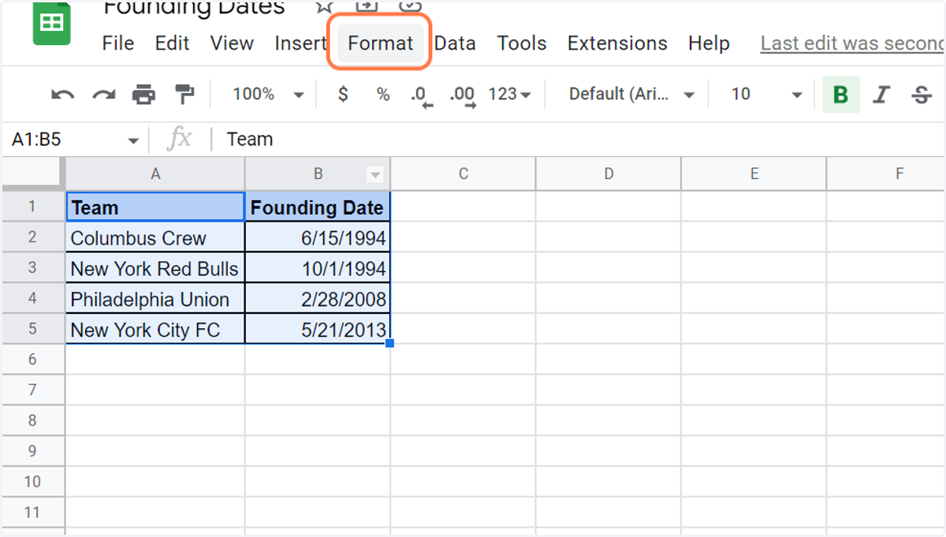This screenshot has width=946, height=537.
Task: Select row 10 header
Action: click(x=32, y=482)
